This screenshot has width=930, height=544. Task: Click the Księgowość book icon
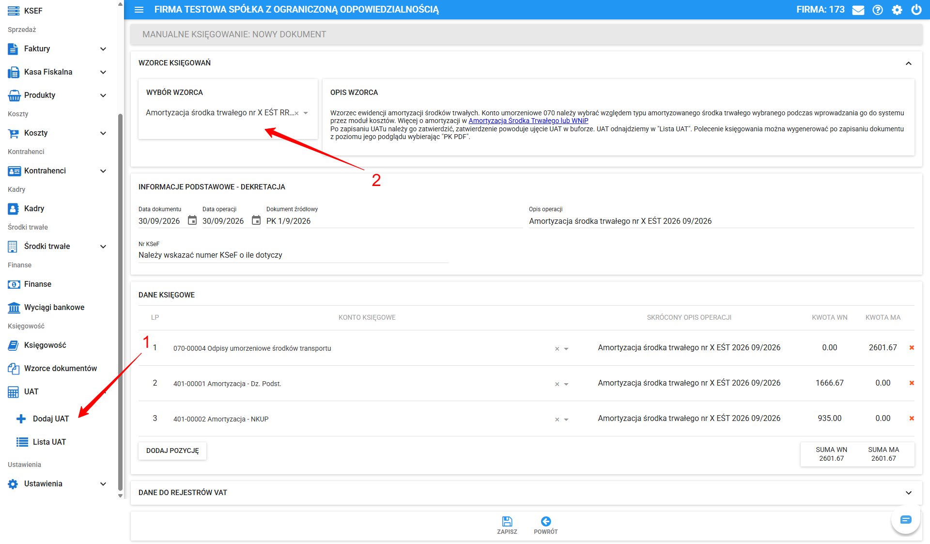click(x=14, y=345)
